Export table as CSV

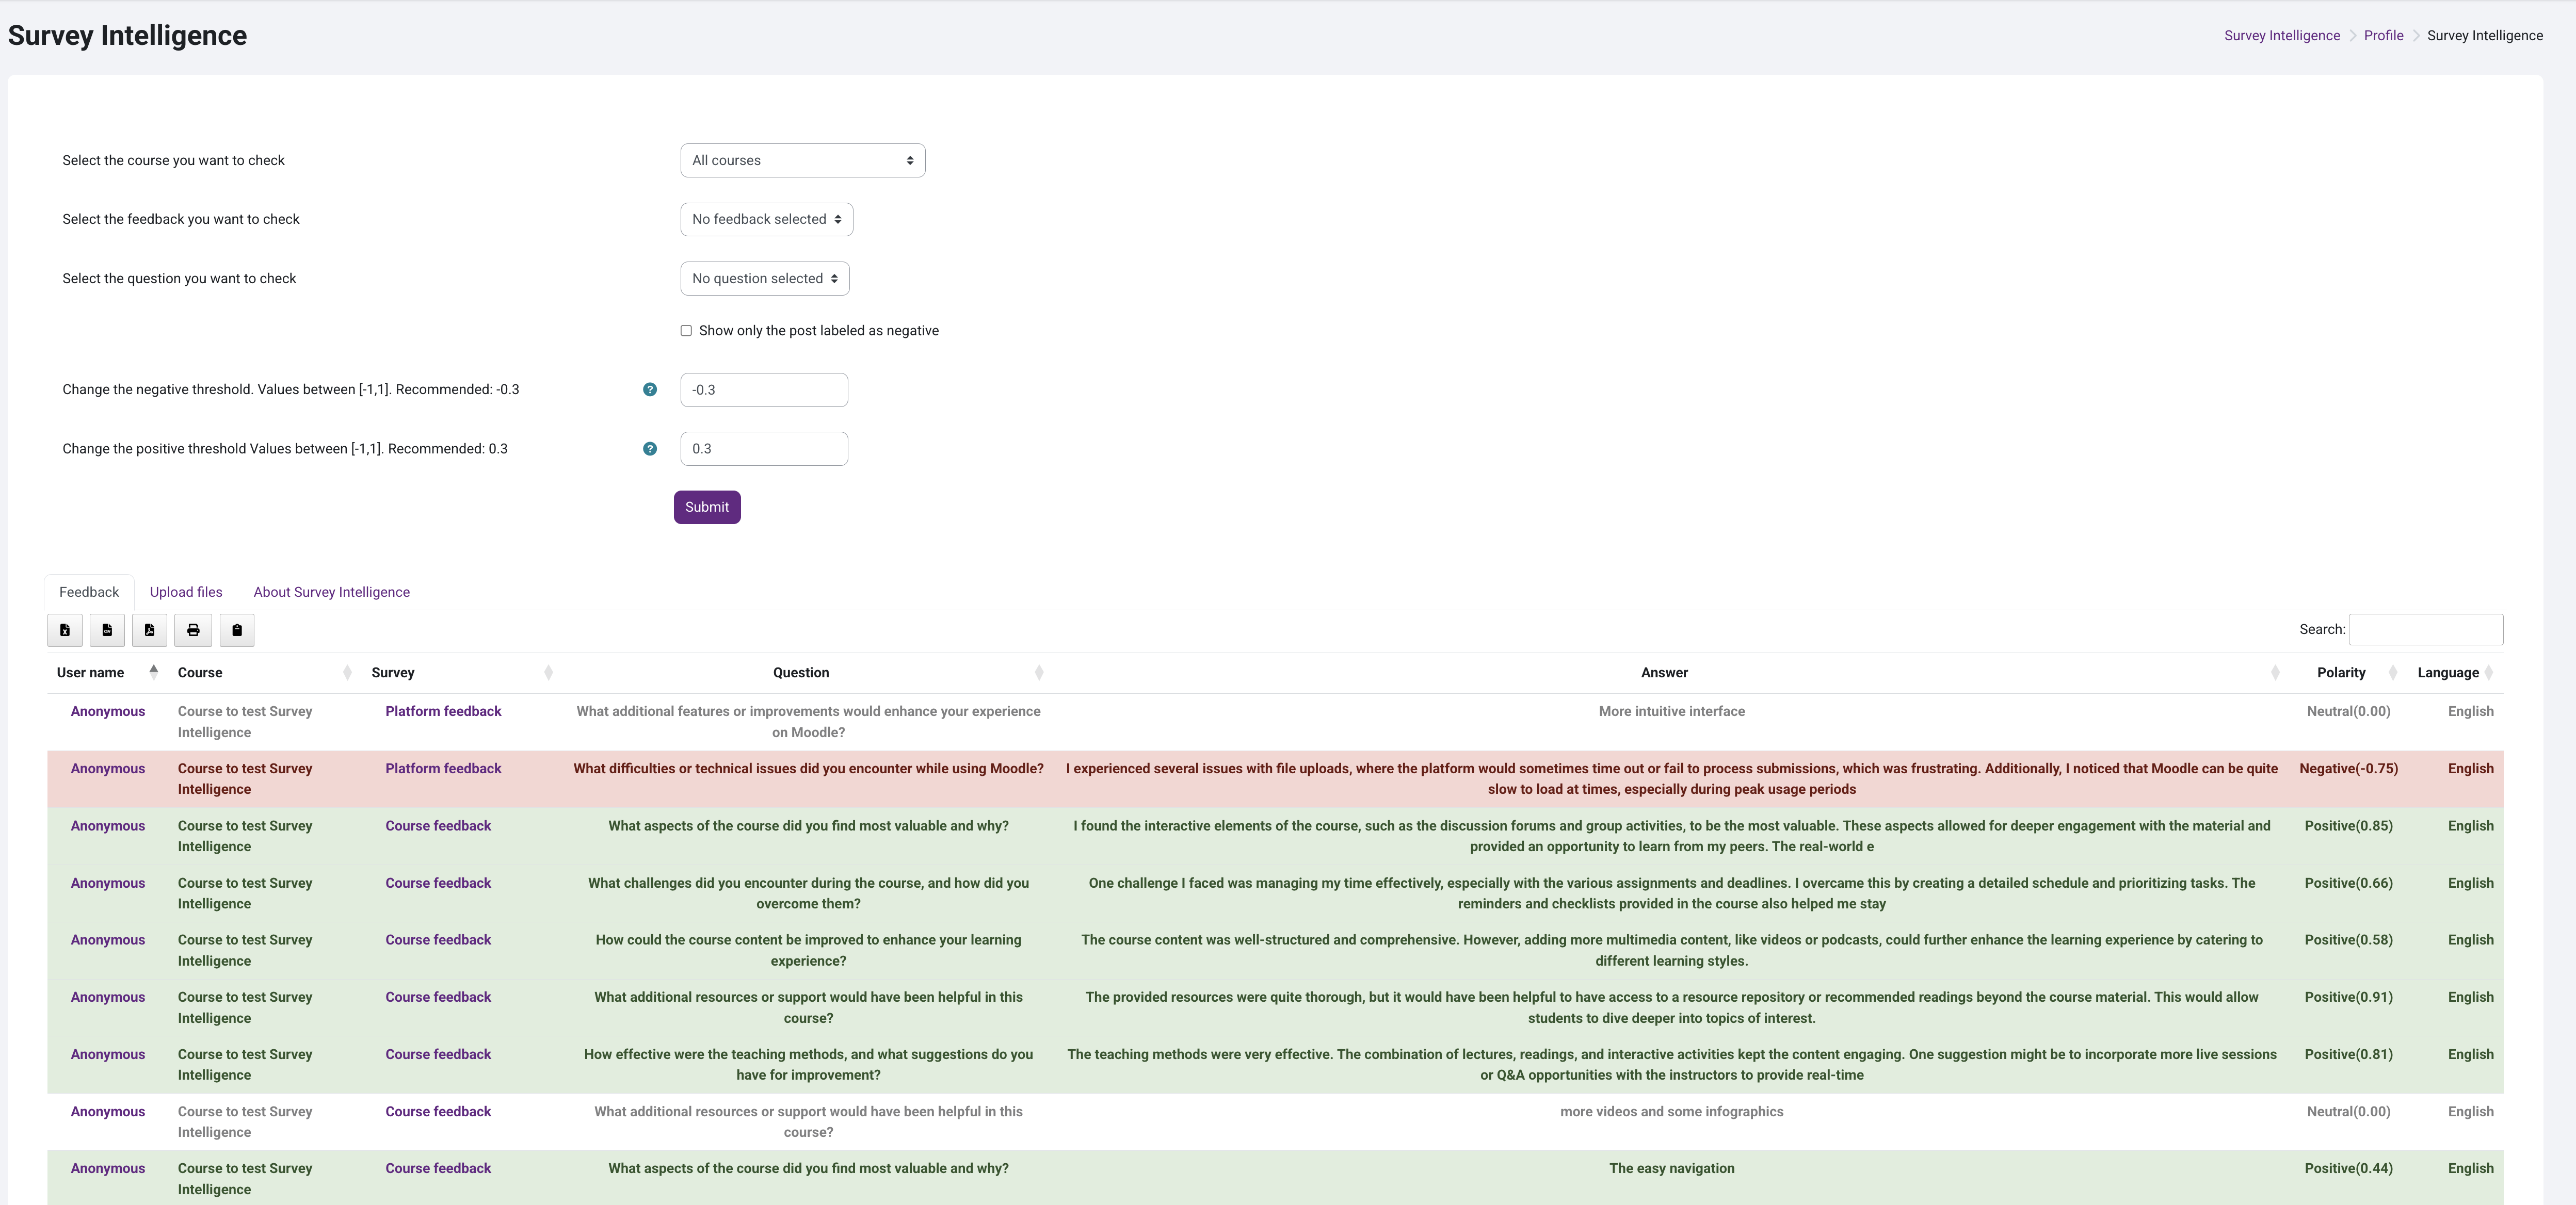(x=107, y=630)
